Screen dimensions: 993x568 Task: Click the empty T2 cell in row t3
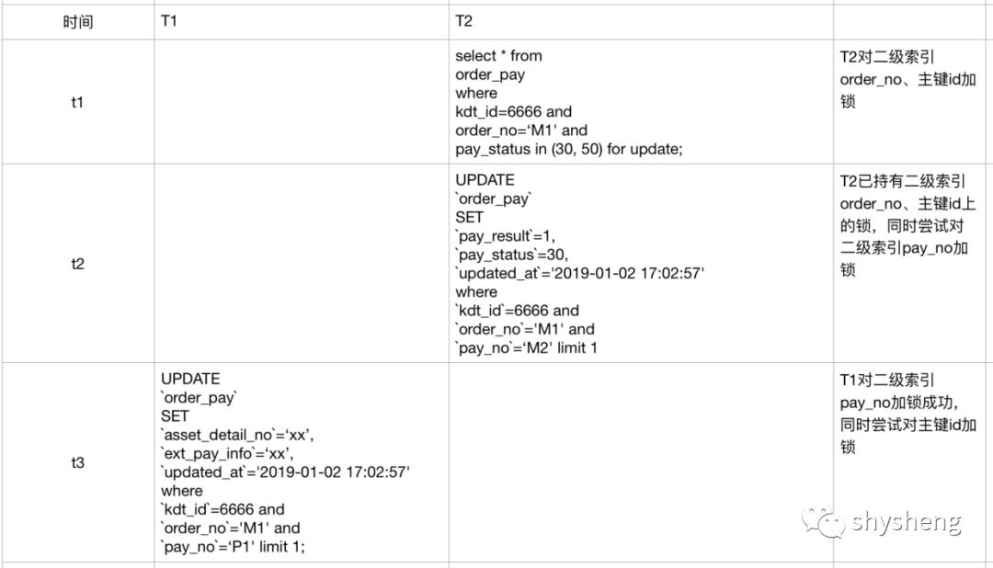[x=641, y=462]
